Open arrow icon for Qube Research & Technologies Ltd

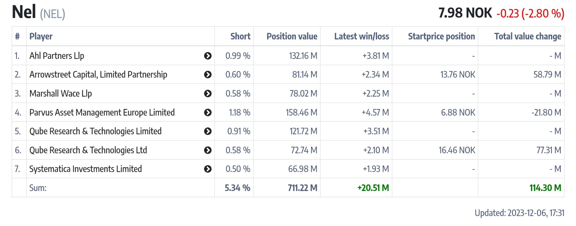click(x=208, y=150)
